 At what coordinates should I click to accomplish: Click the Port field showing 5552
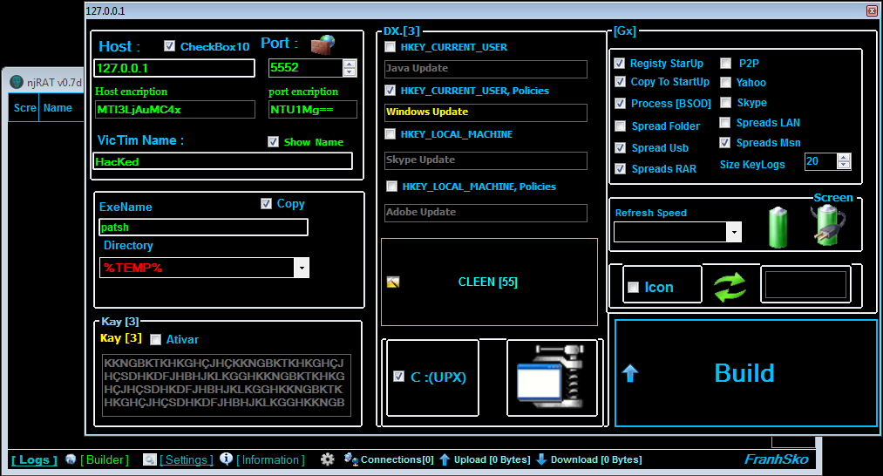(x=306, y=68)
